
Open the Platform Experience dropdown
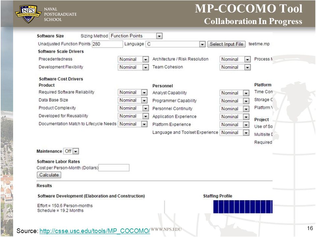[234, 125]
